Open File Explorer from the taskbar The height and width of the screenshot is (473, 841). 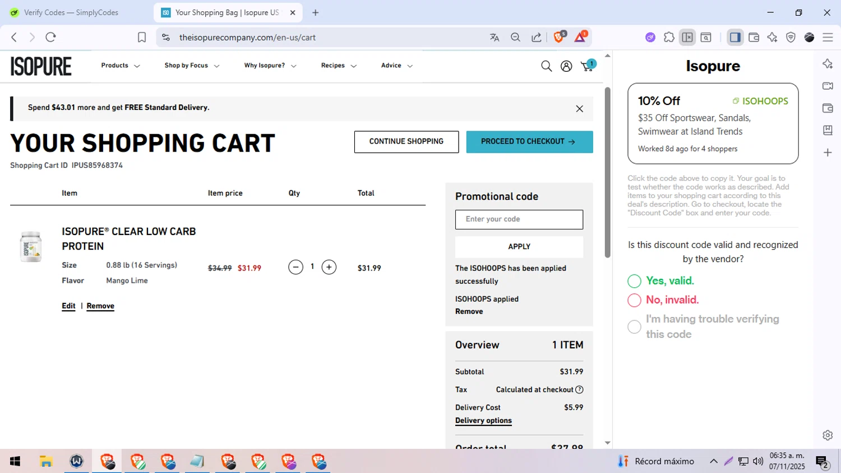(x=46, y=461)
